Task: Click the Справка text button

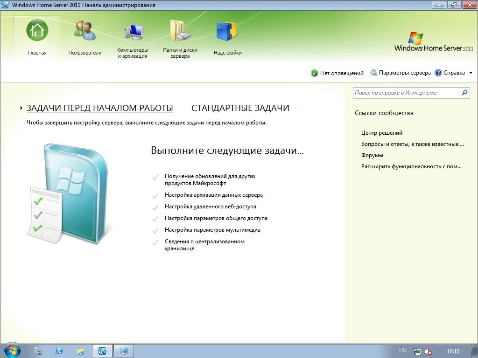Action: (454, 73)
